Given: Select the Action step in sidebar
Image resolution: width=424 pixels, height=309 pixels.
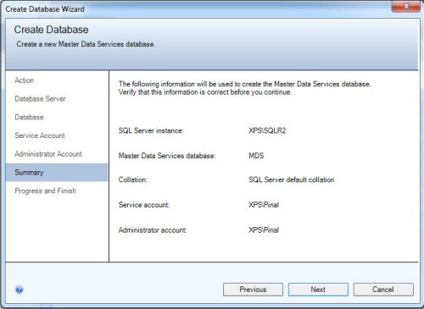Looking at the screenshot, I should [x=25, y=80].
